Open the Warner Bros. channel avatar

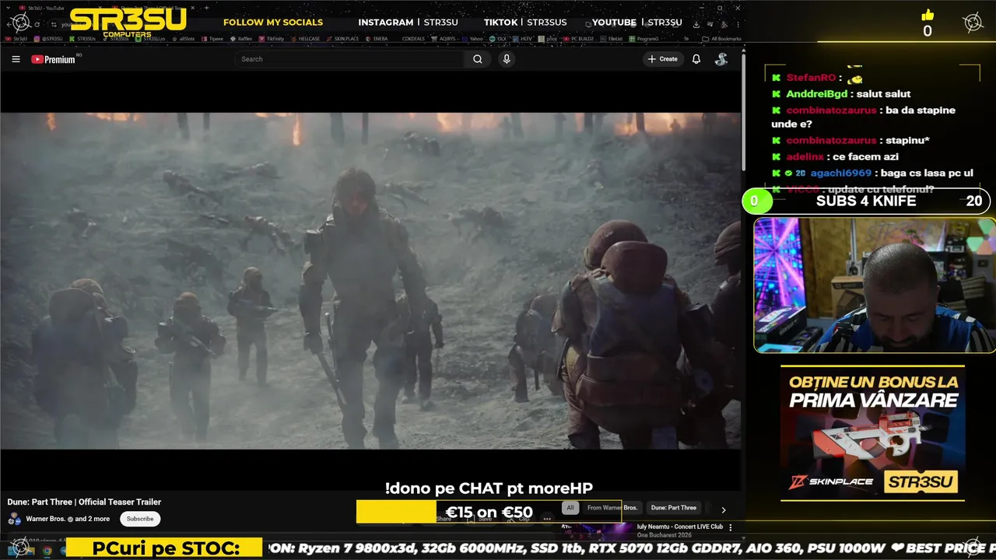point(14,519)
